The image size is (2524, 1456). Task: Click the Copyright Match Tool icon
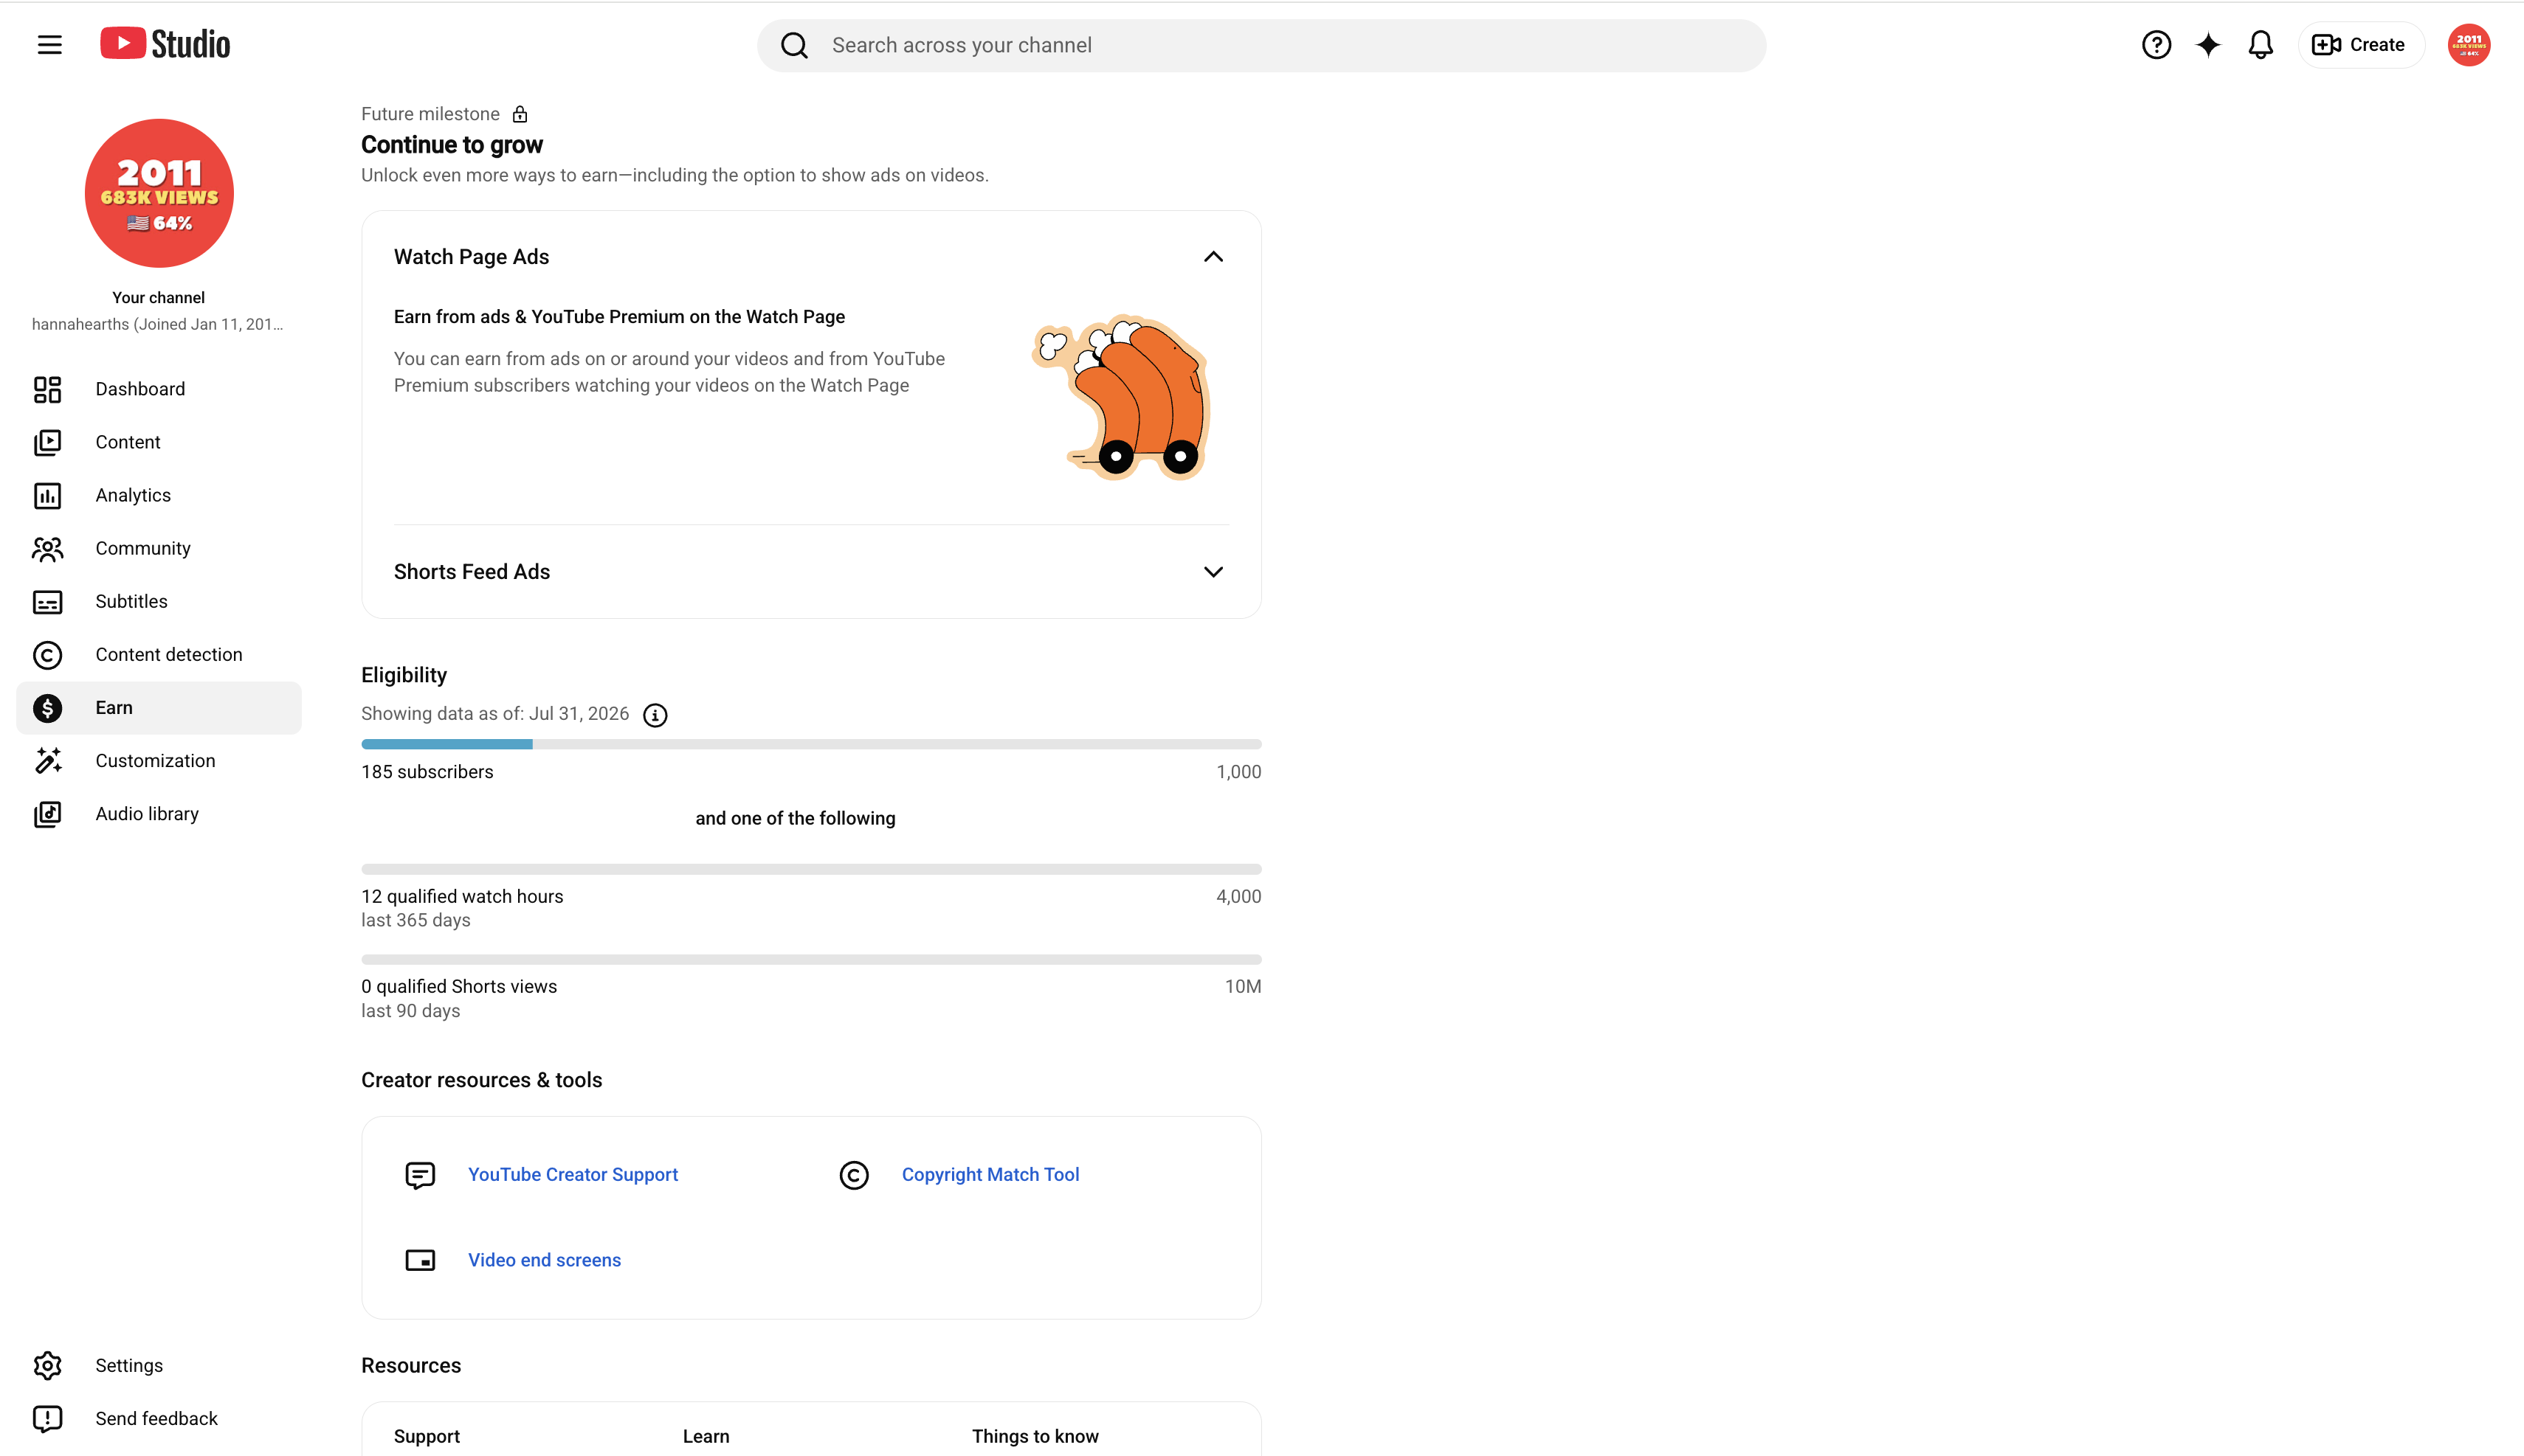pos(853,1175)
